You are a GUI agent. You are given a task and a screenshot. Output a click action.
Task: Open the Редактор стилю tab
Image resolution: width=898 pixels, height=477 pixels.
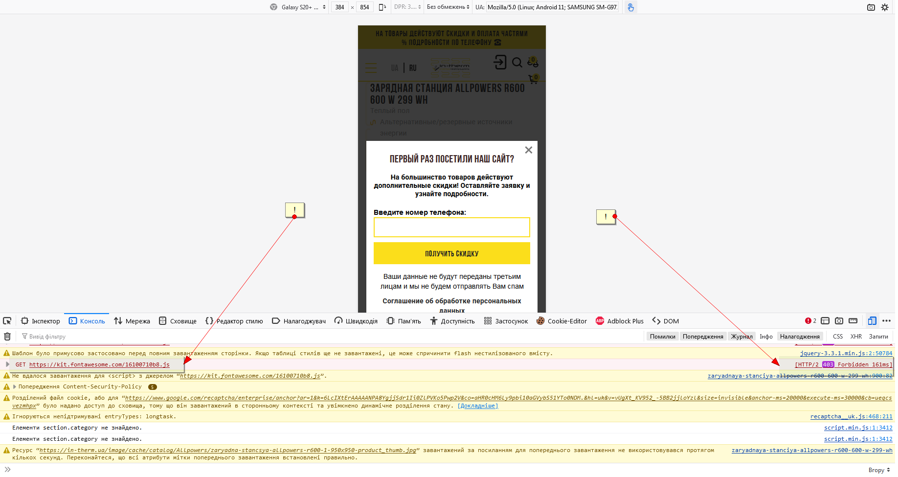point(234,321)
